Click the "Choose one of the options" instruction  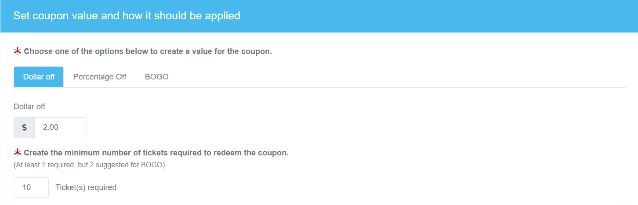[148, 51]
